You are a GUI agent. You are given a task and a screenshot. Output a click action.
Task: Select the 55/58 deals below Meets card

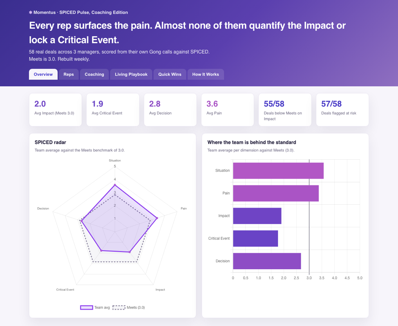(285, 109)
